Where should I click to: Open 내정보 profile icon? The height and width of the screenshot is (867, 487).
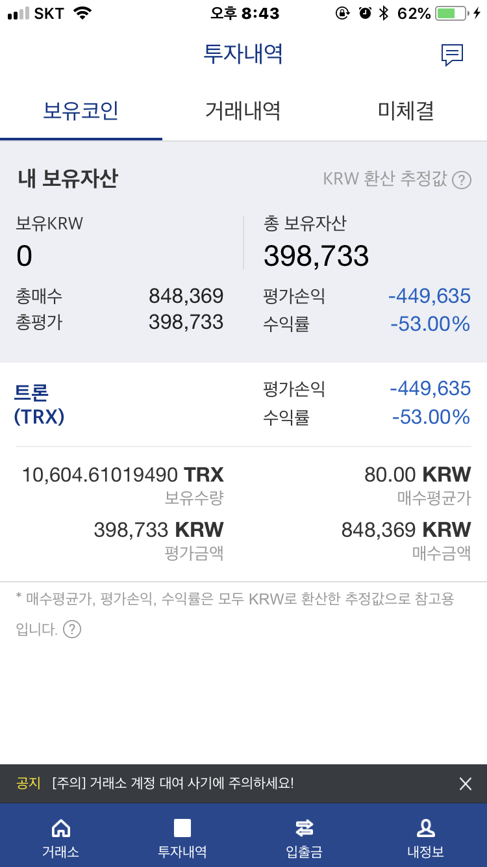425,828
